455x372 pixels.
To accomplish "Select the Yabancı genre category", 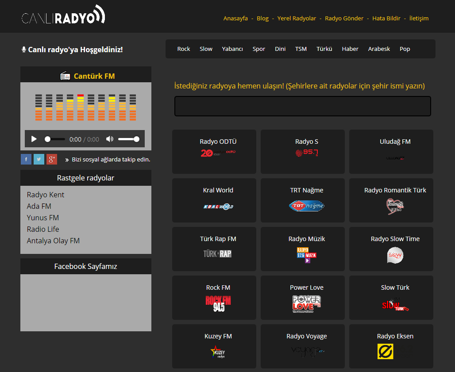I will (x=232, y=49).
